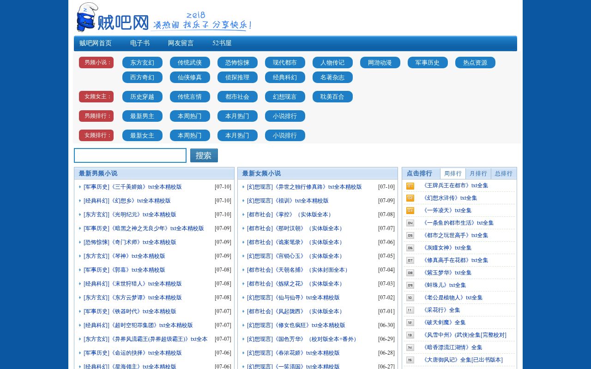Viewport: 591px width, 369px height.
Task: Open 最新女主 ranking
Action: (x=142, y=136)
